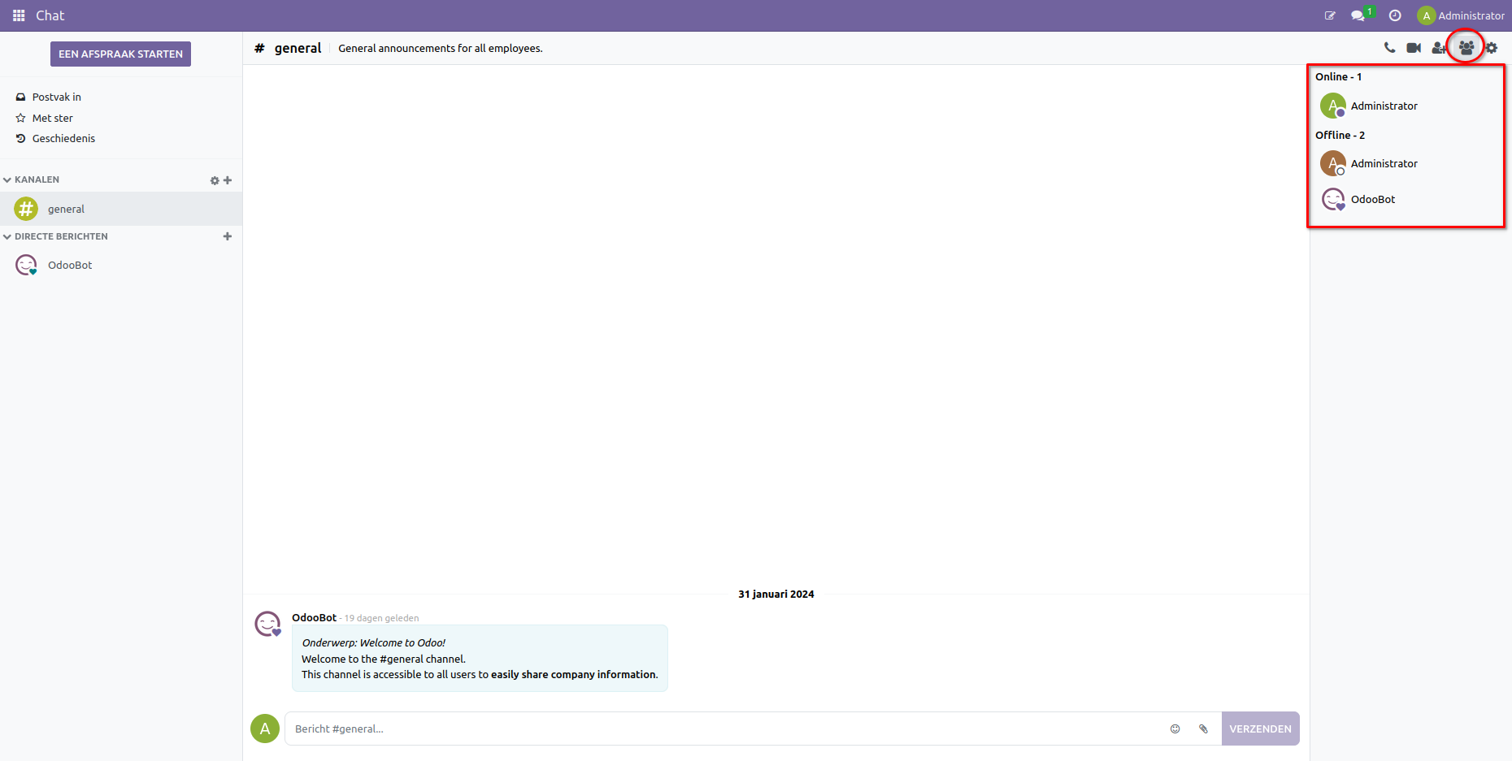Screen dimensions: 1512x761
Task: Open the activities clock icon in top bar
Action: tap(1395, 15)
